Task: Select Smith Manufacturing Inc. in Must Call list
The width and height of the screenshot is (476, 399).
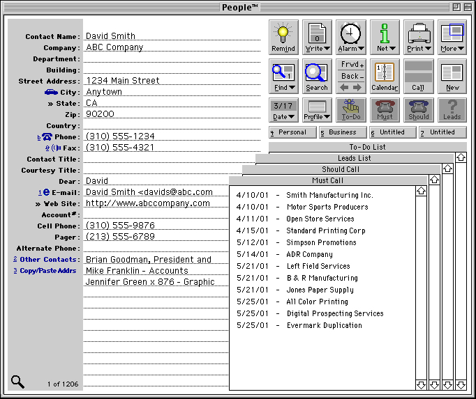Action: [x=329, y=196]
